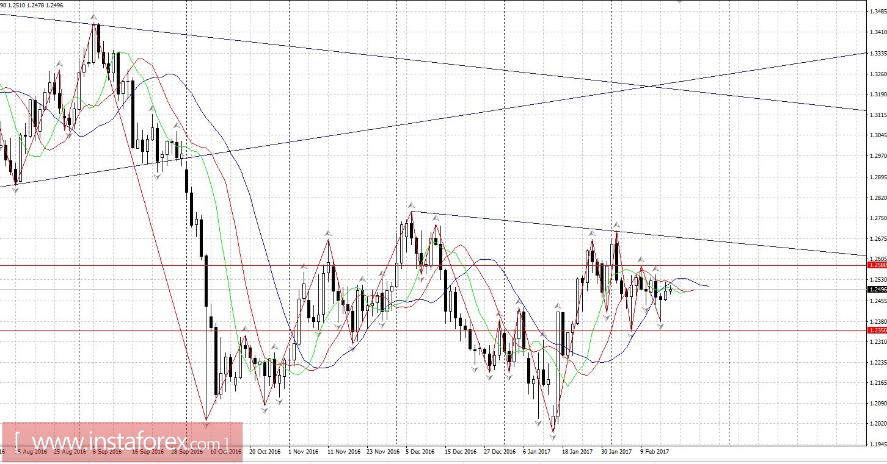The height and width of the screenshot is (464, 887).
Task: Click the red 1.2350 level price tag
Action: 877,330
